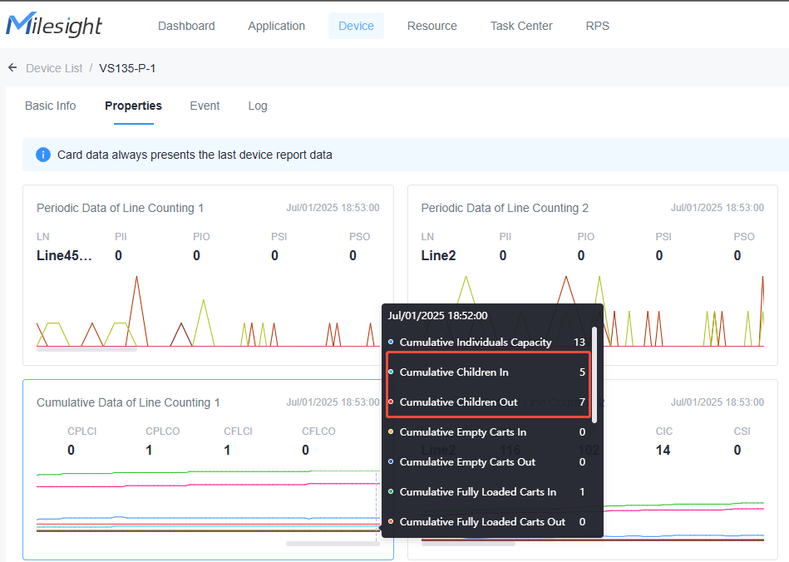Switch to the Basic Info tab
This screenshot has width=789, height=562.
[x=51, y=106]
